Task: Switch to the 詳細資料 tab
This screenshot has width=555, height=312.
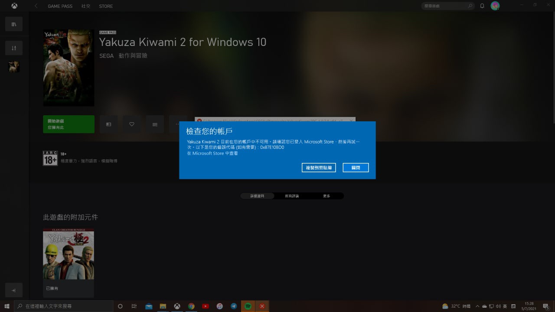Action: pyautogui.click(x=257, y=196)
